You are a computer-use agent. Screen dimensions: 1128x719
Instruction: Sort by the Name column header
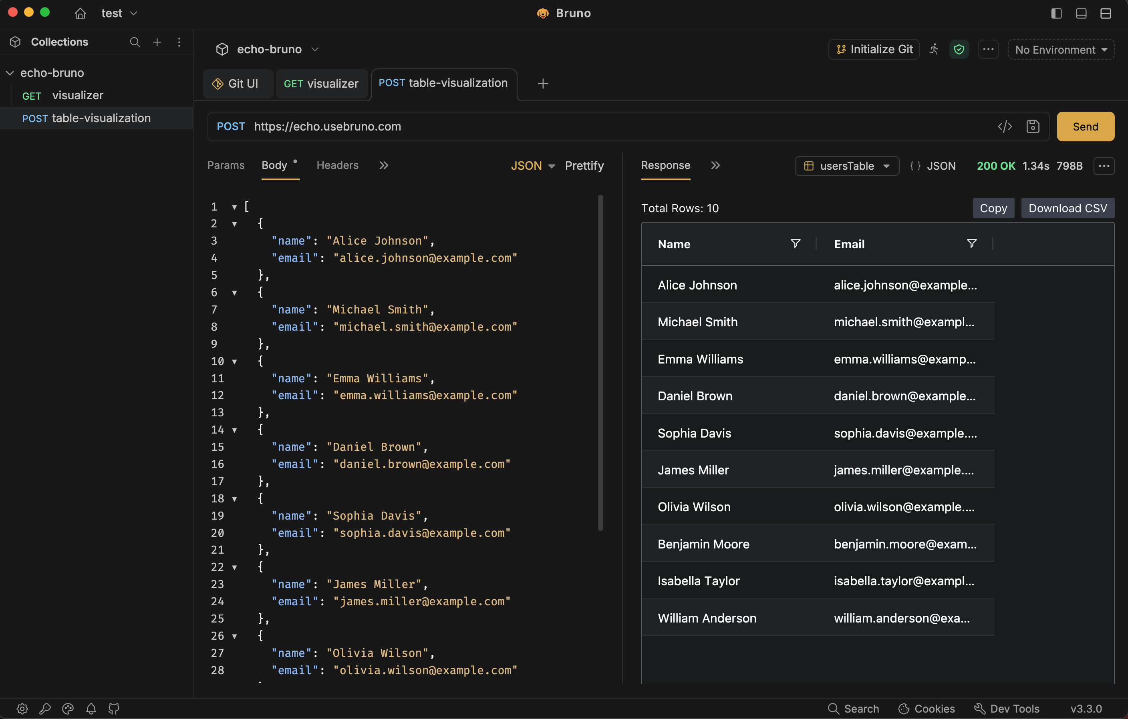[674, 244]
